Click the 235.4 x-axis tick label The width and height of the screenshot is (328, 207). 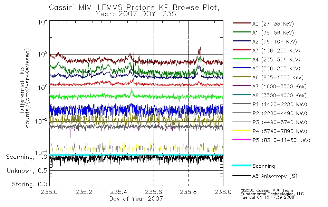[119, 192]
